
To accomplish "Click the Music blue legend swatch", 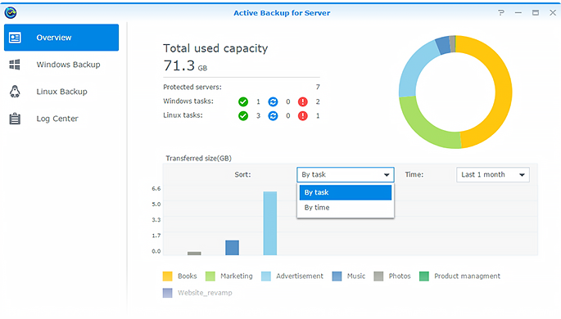I will click(337, 276).
